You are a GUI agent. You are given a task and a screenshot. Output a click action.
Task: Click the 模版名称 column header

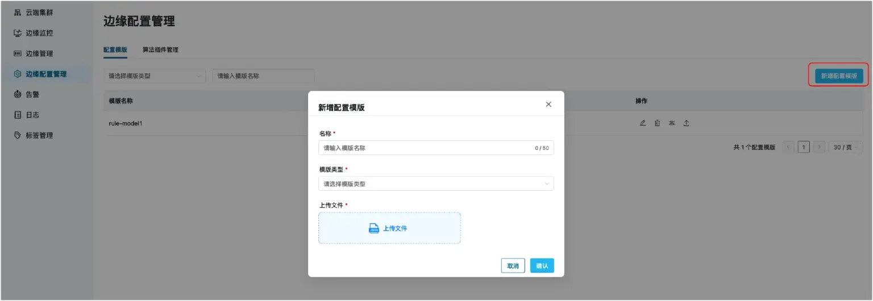pyautogui.click(x=120, y=101)
